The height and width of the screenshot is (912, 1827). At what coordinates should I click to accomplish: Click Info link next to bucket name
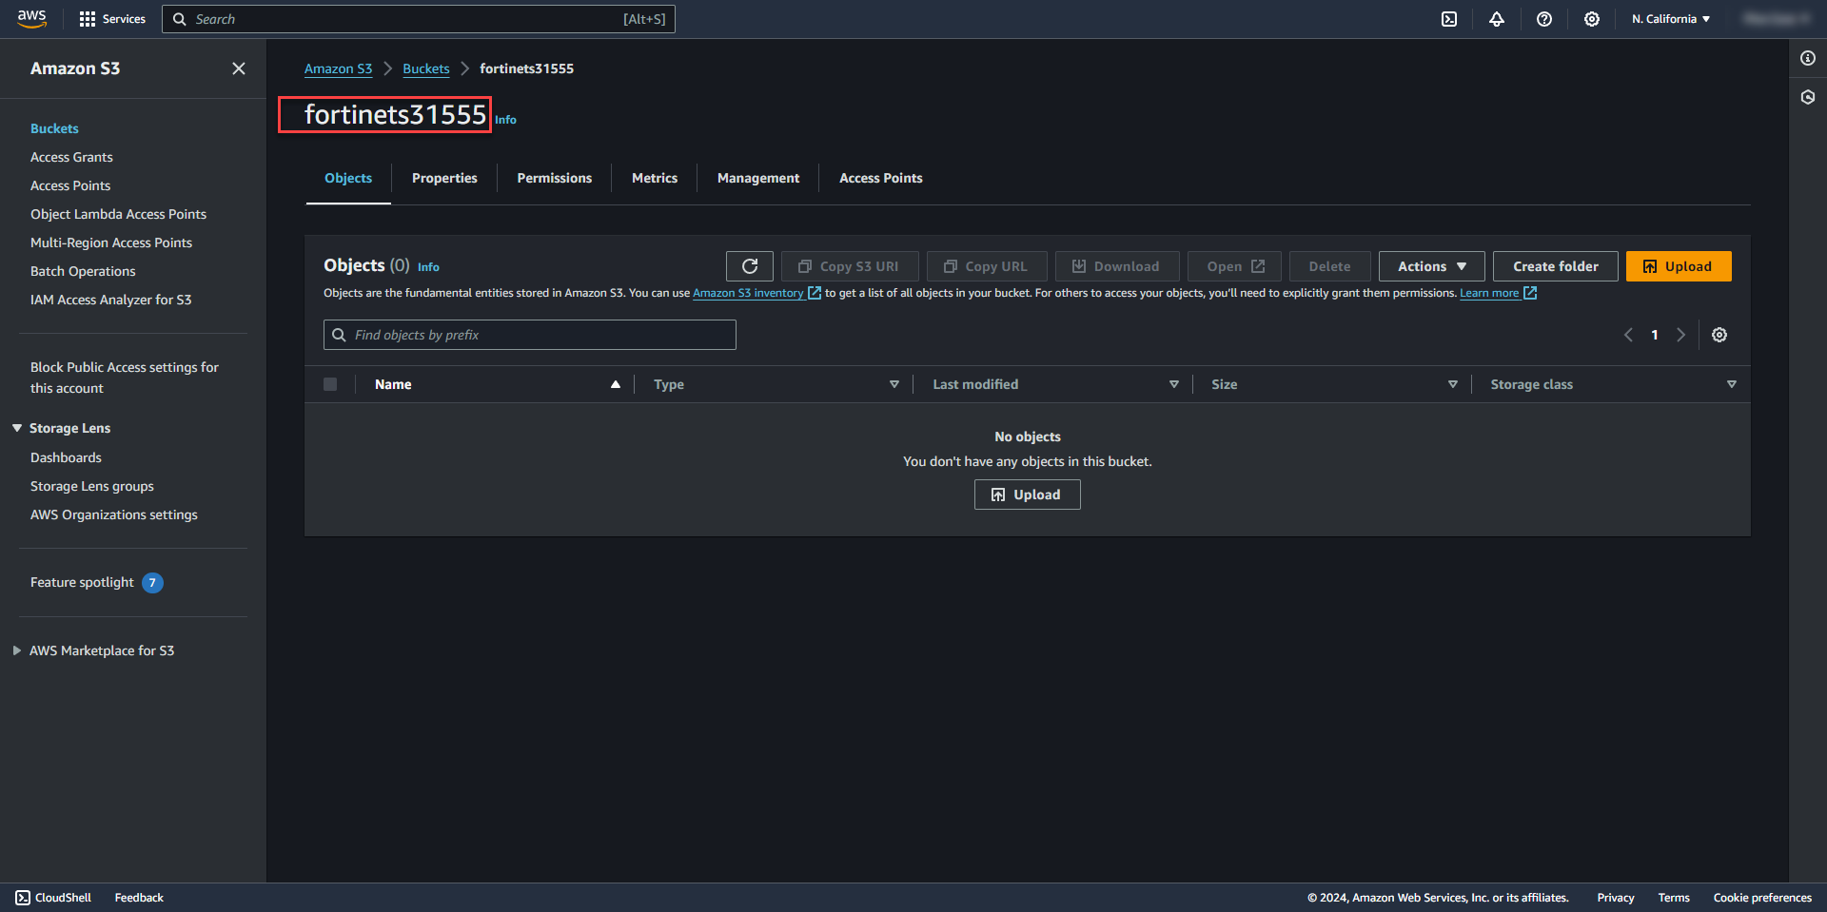pyautogui.click(x=505, y=120)
